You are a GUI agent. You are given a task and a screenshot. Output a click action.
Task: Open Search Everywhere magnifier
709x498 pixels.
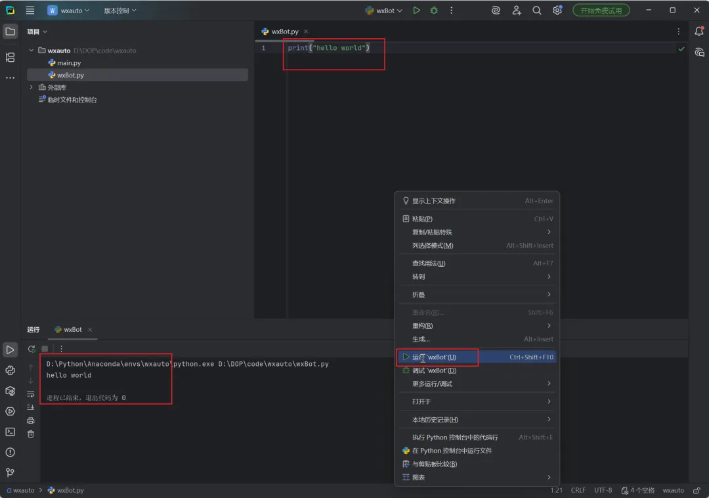(x=537, y=10)
